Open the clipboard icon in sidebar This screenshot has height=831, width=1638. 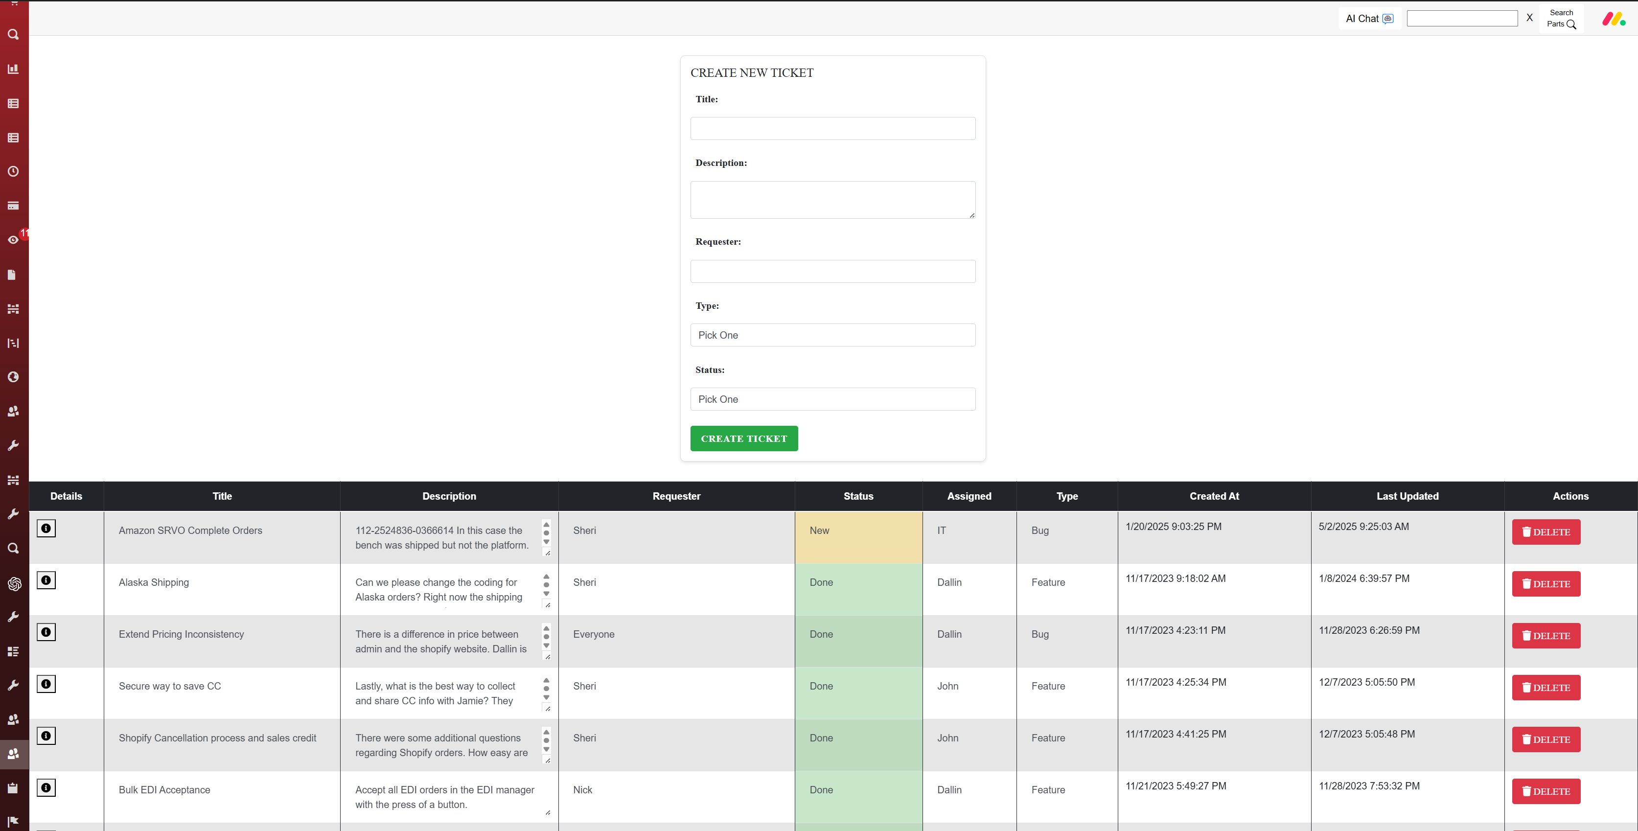pos(13,788)
